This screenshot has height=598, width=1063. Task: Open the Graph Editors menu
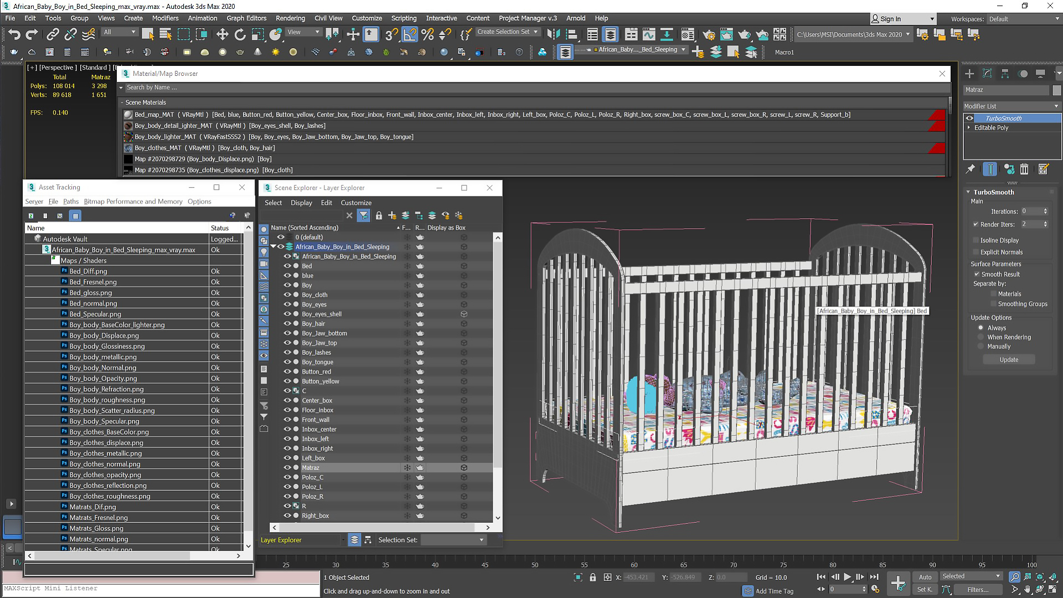(246, 18)
